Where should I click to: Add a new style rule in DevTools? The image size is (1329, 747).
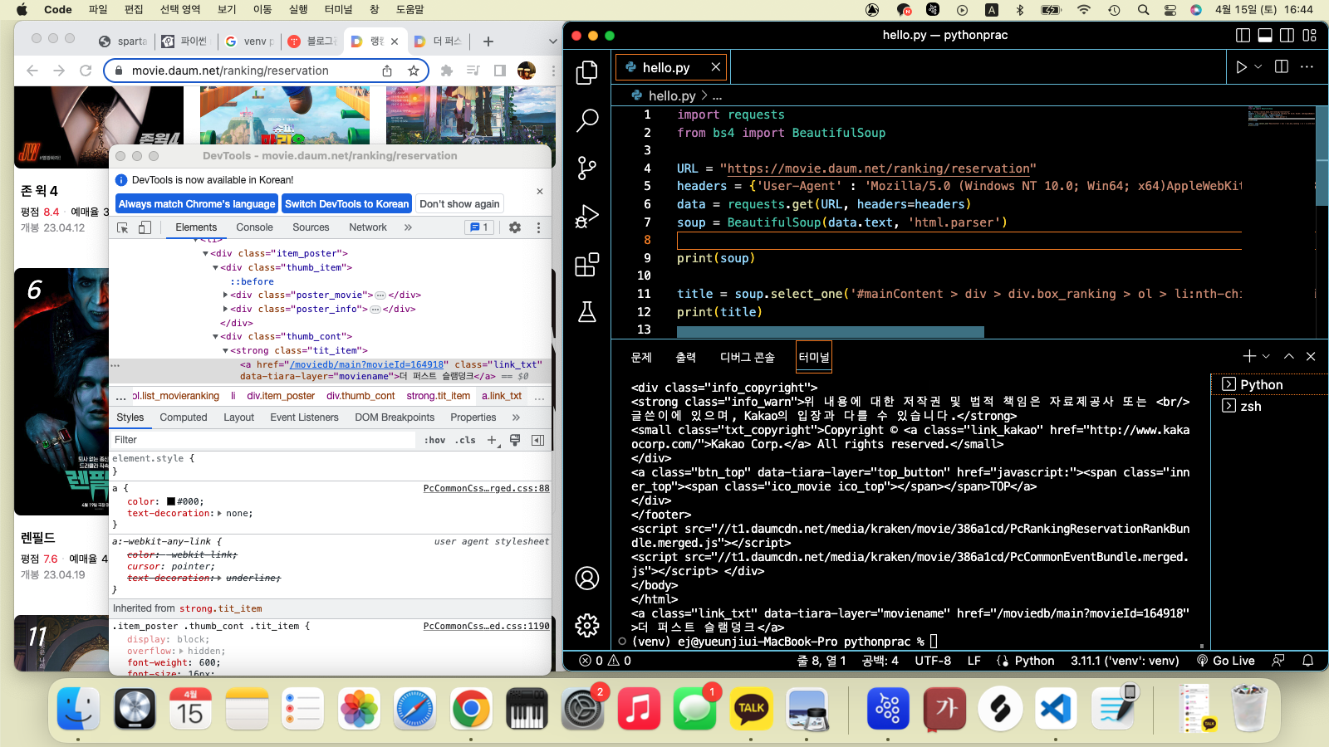[x=493, y=440]
